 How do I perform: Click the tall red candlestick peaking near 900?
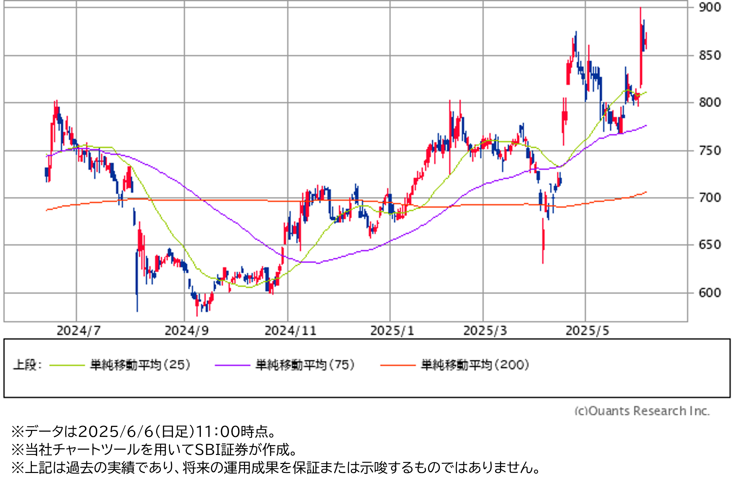(641, 50)
